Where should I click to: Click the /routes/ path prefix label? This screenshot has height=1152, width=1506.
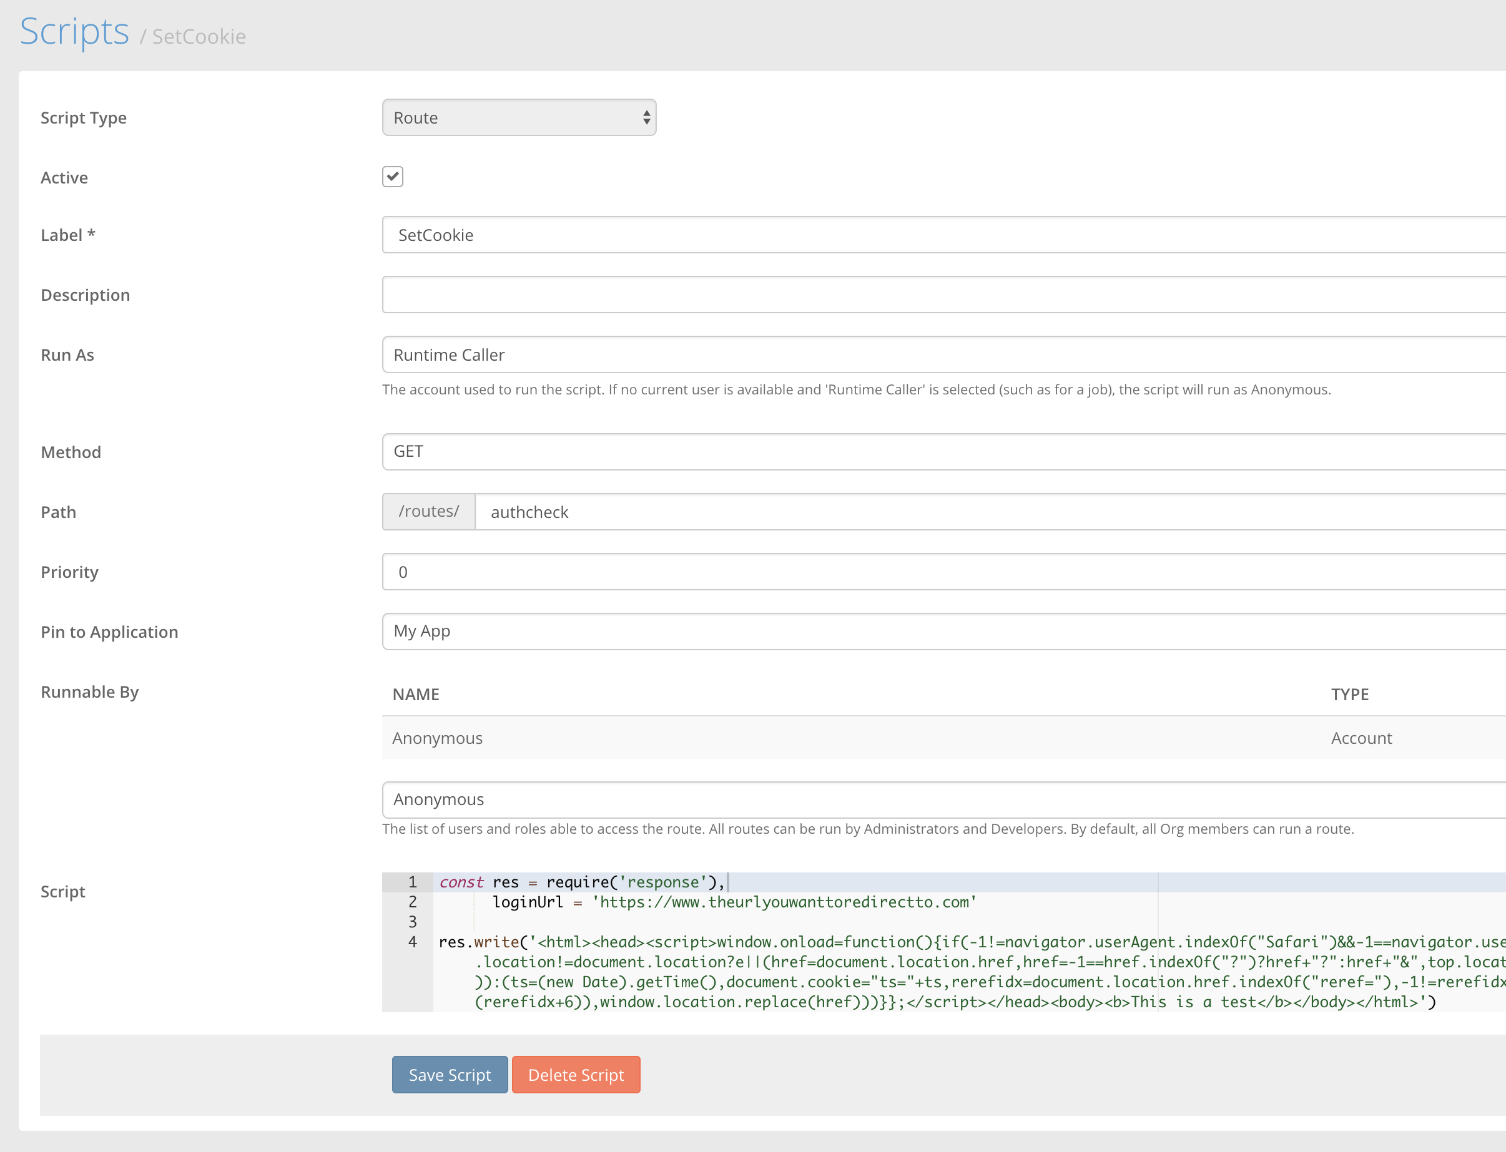click(428, 512)
